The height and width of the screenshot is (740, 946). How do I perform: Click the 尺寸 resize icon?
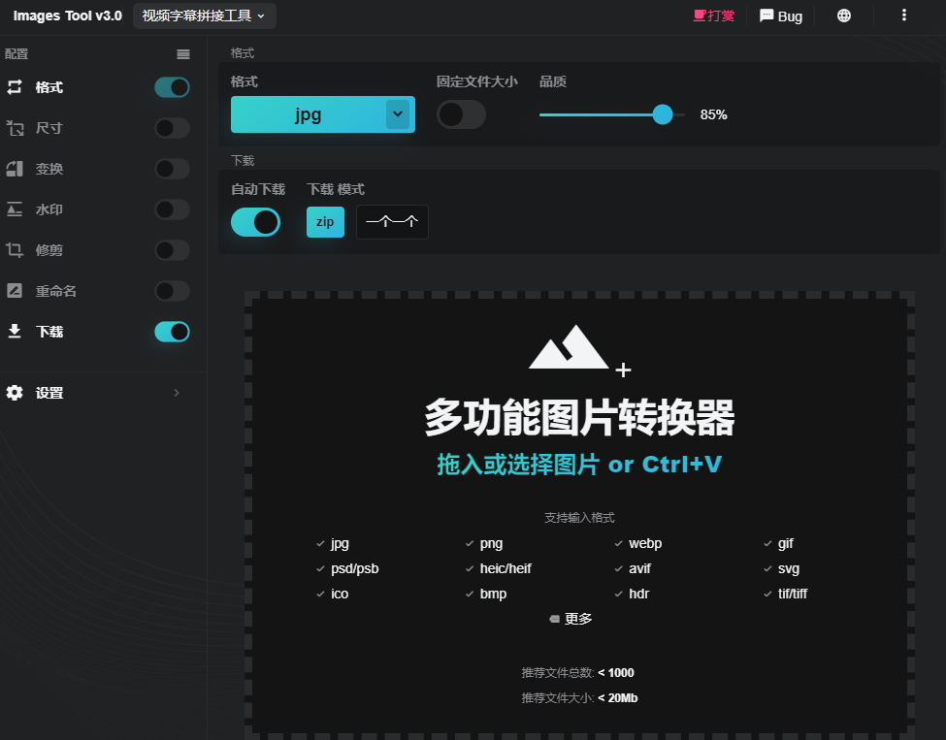pos(15,128)
